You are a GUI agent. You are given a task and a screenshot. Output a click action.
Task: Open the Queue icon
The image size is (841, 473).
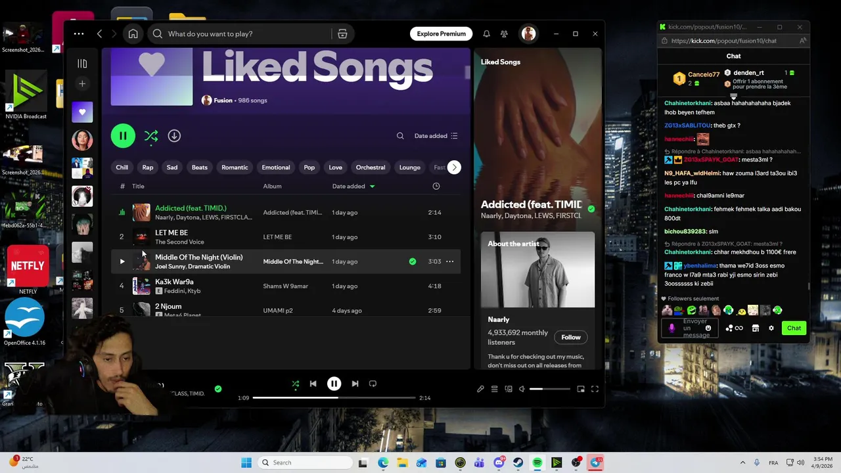tap(494, 389)
